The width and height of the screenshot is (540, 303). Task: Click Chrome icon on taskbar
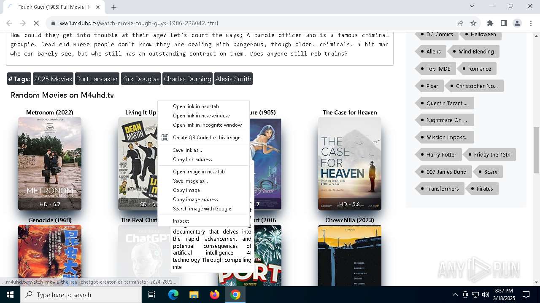[235, 295]
